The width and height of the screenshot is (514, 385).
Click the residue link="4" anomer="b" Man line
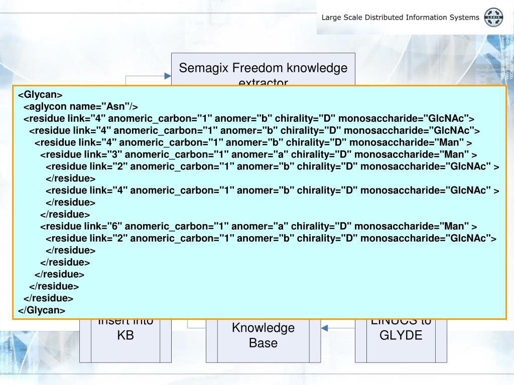click(x=253, y=142)
